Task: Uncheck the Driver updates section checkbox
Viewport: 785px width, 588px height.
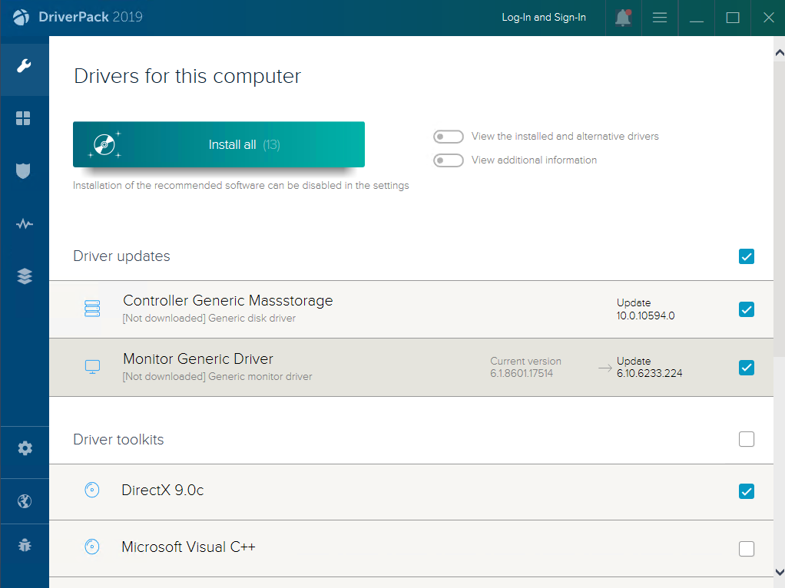Action: (x=747, y=256)
